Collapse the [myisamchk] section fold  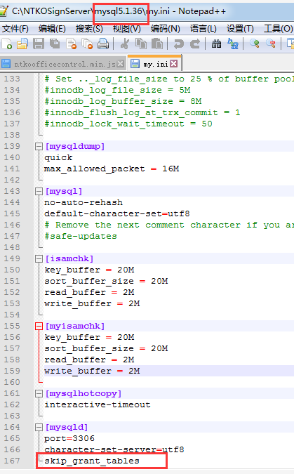(x=39, y=326)
